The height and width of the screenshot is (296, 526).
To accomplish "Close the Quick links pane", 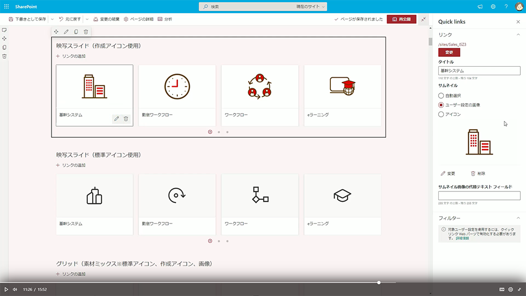I will coord(518,22).
